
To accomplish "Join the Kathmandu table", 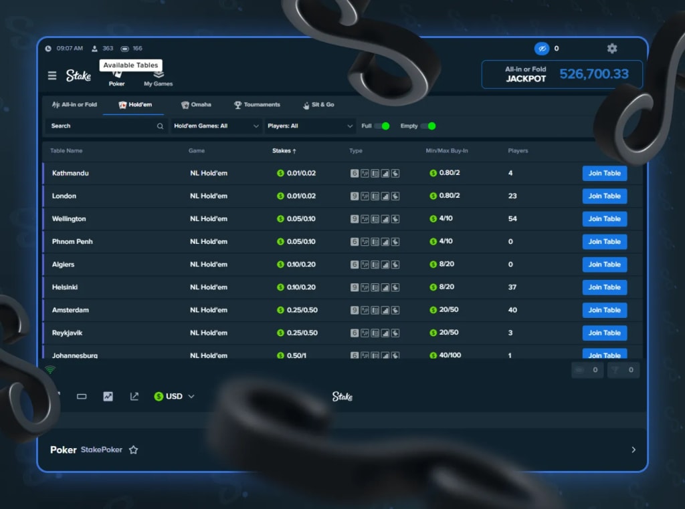I will tap(604, 173).
